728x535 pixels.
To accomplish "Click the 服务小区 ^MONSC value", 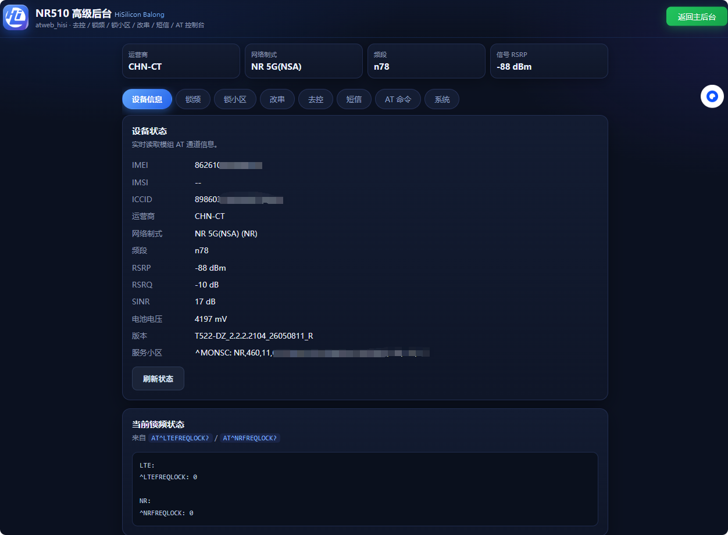I will coord(312,353).
